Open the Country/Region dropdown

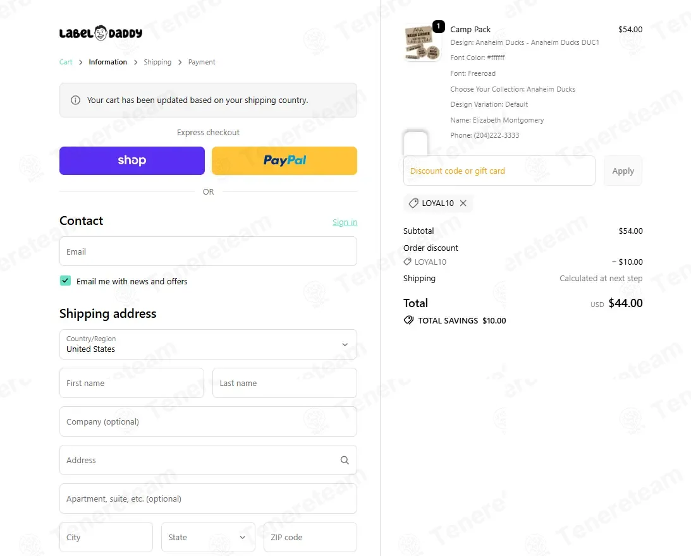pyautogui.click(x=208, y=344)
